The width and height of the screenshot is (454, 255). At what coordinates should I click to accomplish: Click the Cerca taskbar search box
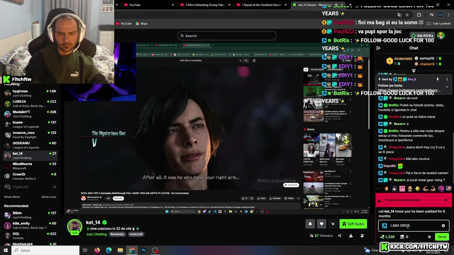(45, 250)
